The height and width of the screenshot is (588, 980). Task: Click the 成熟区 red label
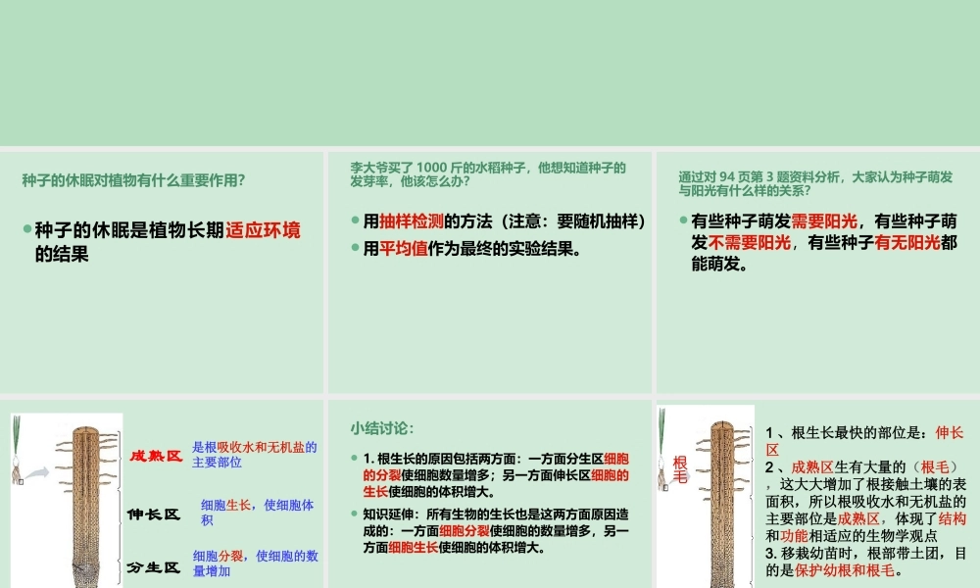156,456
